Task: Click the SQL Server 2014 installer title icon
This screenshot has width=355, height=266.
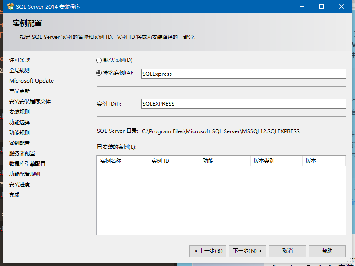Action: pyautogui.click(x=10, y=6)
